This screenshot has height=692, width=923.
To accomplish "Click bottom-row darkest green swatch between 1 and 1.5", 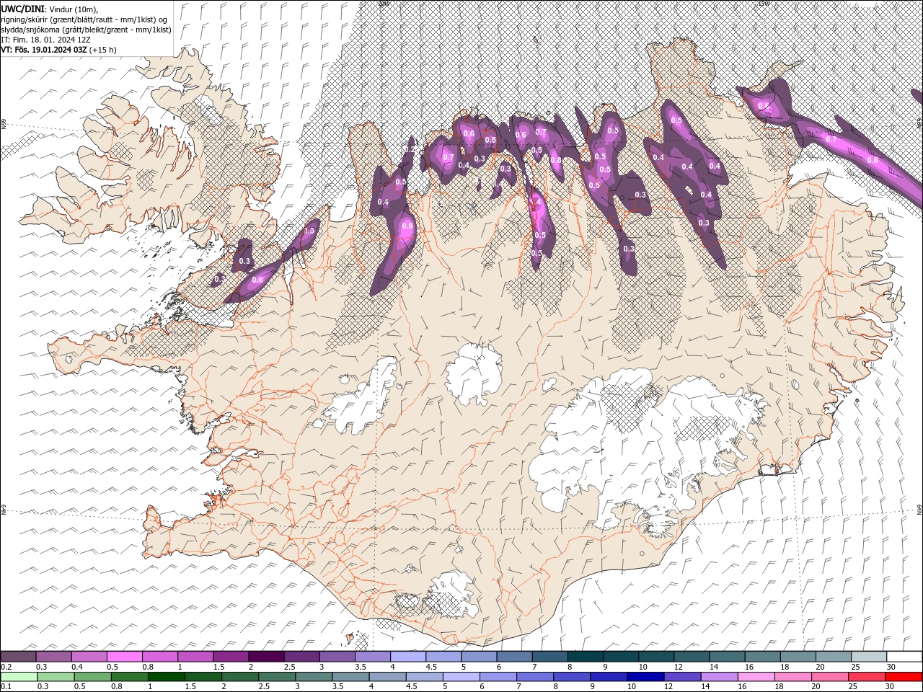I will tap(166, 677).
